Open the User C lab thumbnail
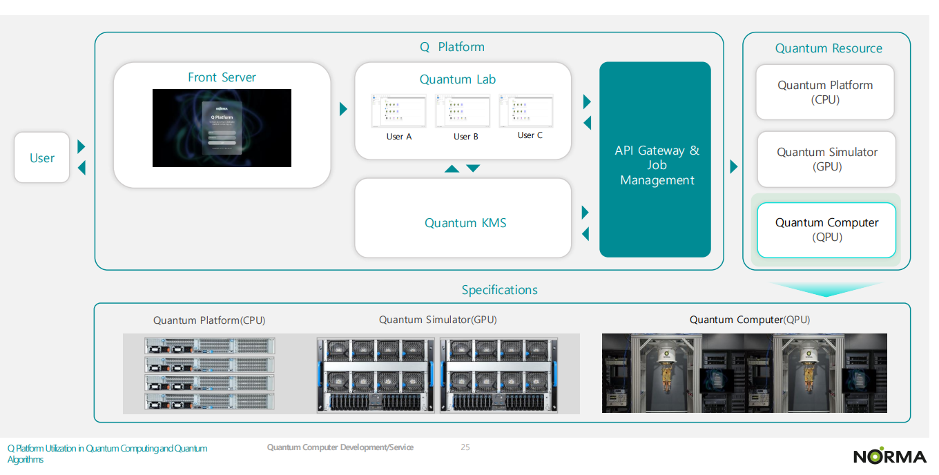 (526, 111)
